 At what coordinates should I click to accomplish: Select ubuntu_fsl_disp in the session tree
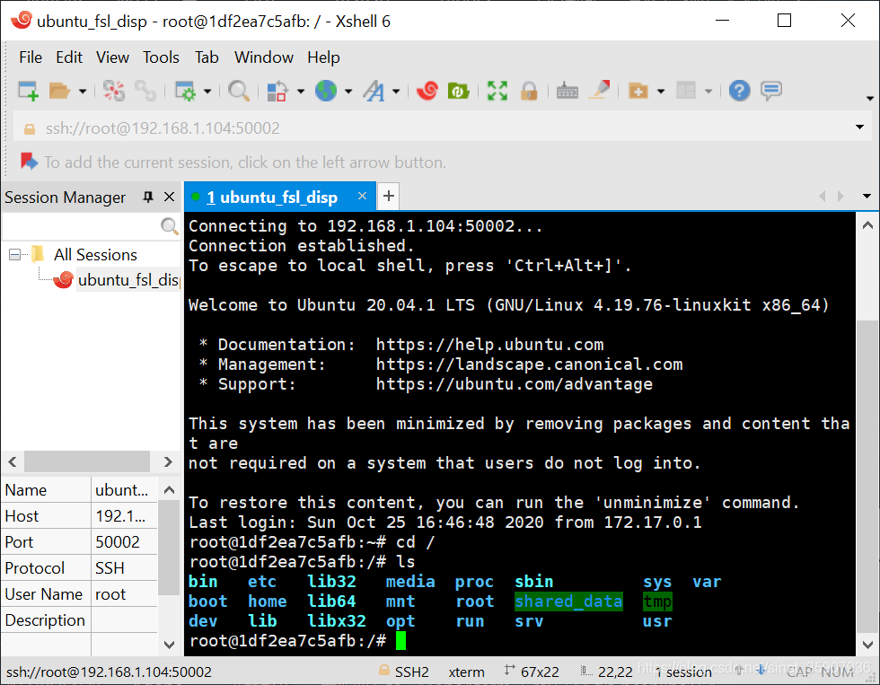128,280
